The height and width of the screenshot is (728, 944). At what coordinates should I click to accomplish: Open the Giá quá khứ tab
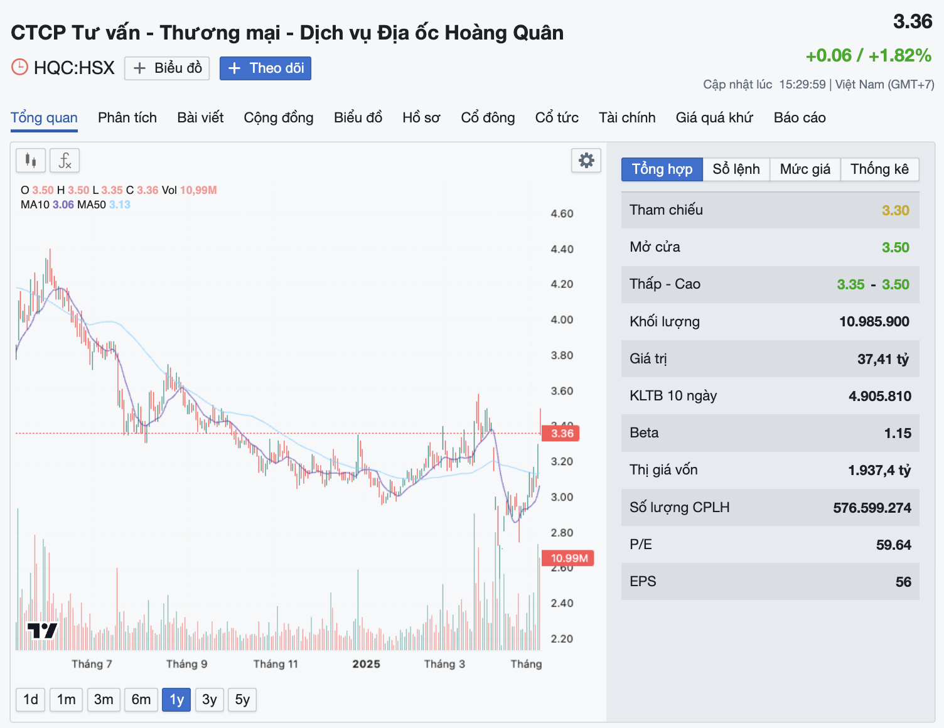tap(714, 118)
